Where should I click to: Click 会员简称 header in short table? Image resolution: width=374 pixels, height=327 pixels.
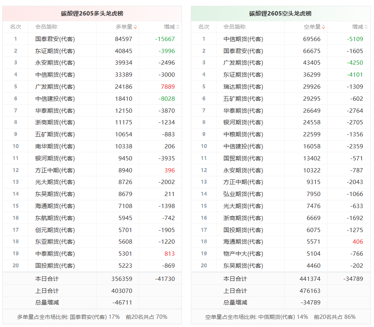[234, 27]
